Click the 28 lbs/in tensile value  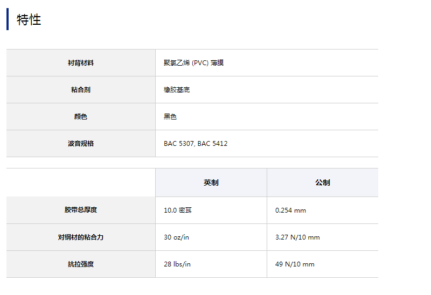pyautogui.click(x=177, y=264)
